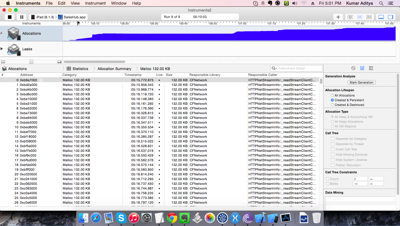
Task: Click the focus arrow beside address 0xb9a7000
Action: [41, 80]
